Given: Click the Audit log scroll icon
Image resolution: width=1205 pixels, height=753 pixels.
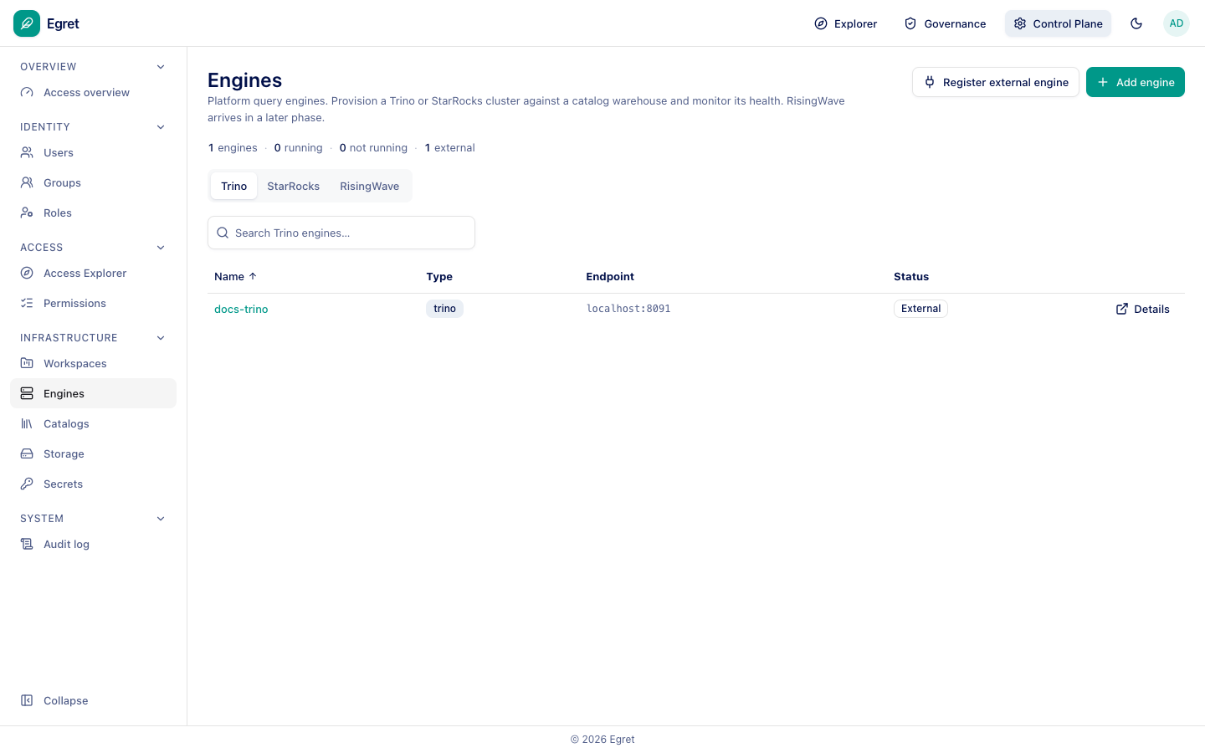Looking at the screenshot, I should [x=27, y=545].
